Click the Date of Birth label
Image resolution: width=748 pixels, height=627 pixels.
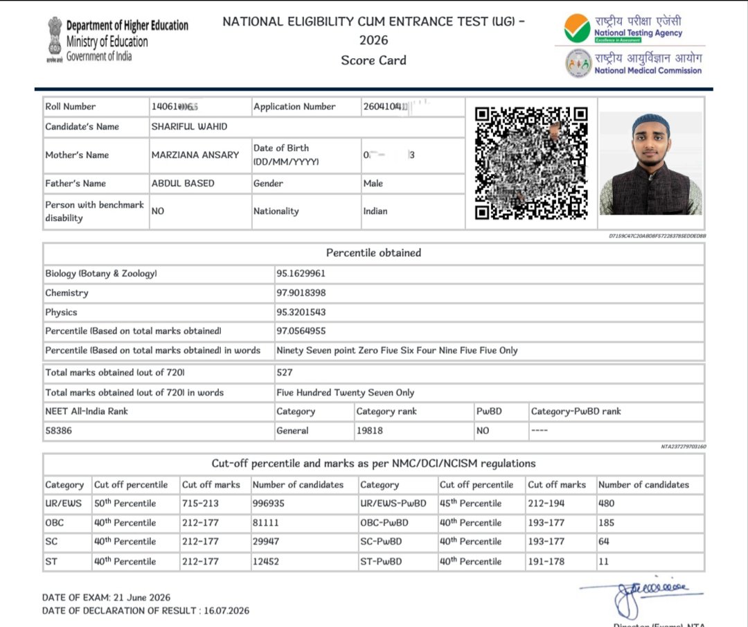coord(286,154)
